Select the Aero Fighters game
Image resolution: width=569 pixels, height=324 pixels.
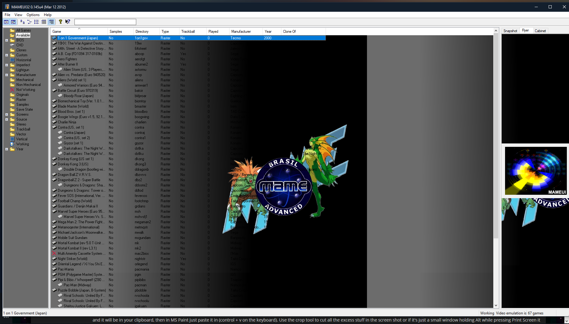coord(67,59)
